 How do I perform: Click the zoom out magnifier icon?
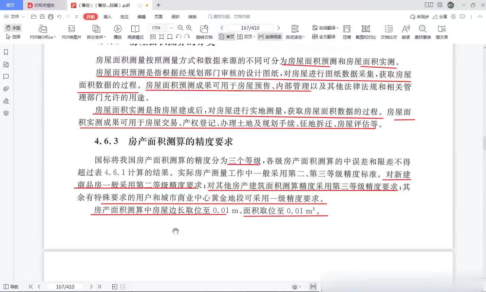(181, 28)
